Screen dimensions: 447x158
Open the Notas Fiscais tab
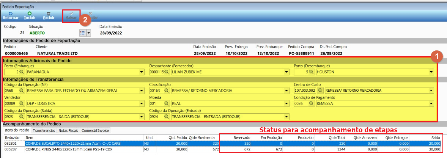coord(68,131)
